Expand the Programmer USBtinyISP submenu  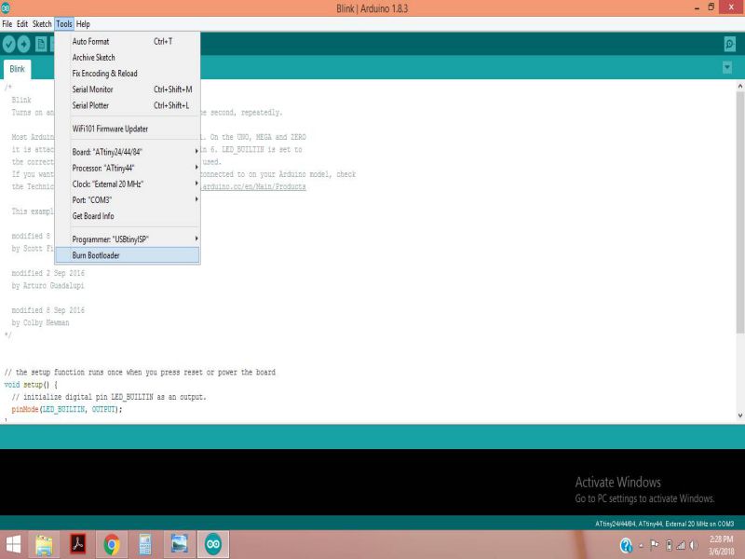[128, 239]
